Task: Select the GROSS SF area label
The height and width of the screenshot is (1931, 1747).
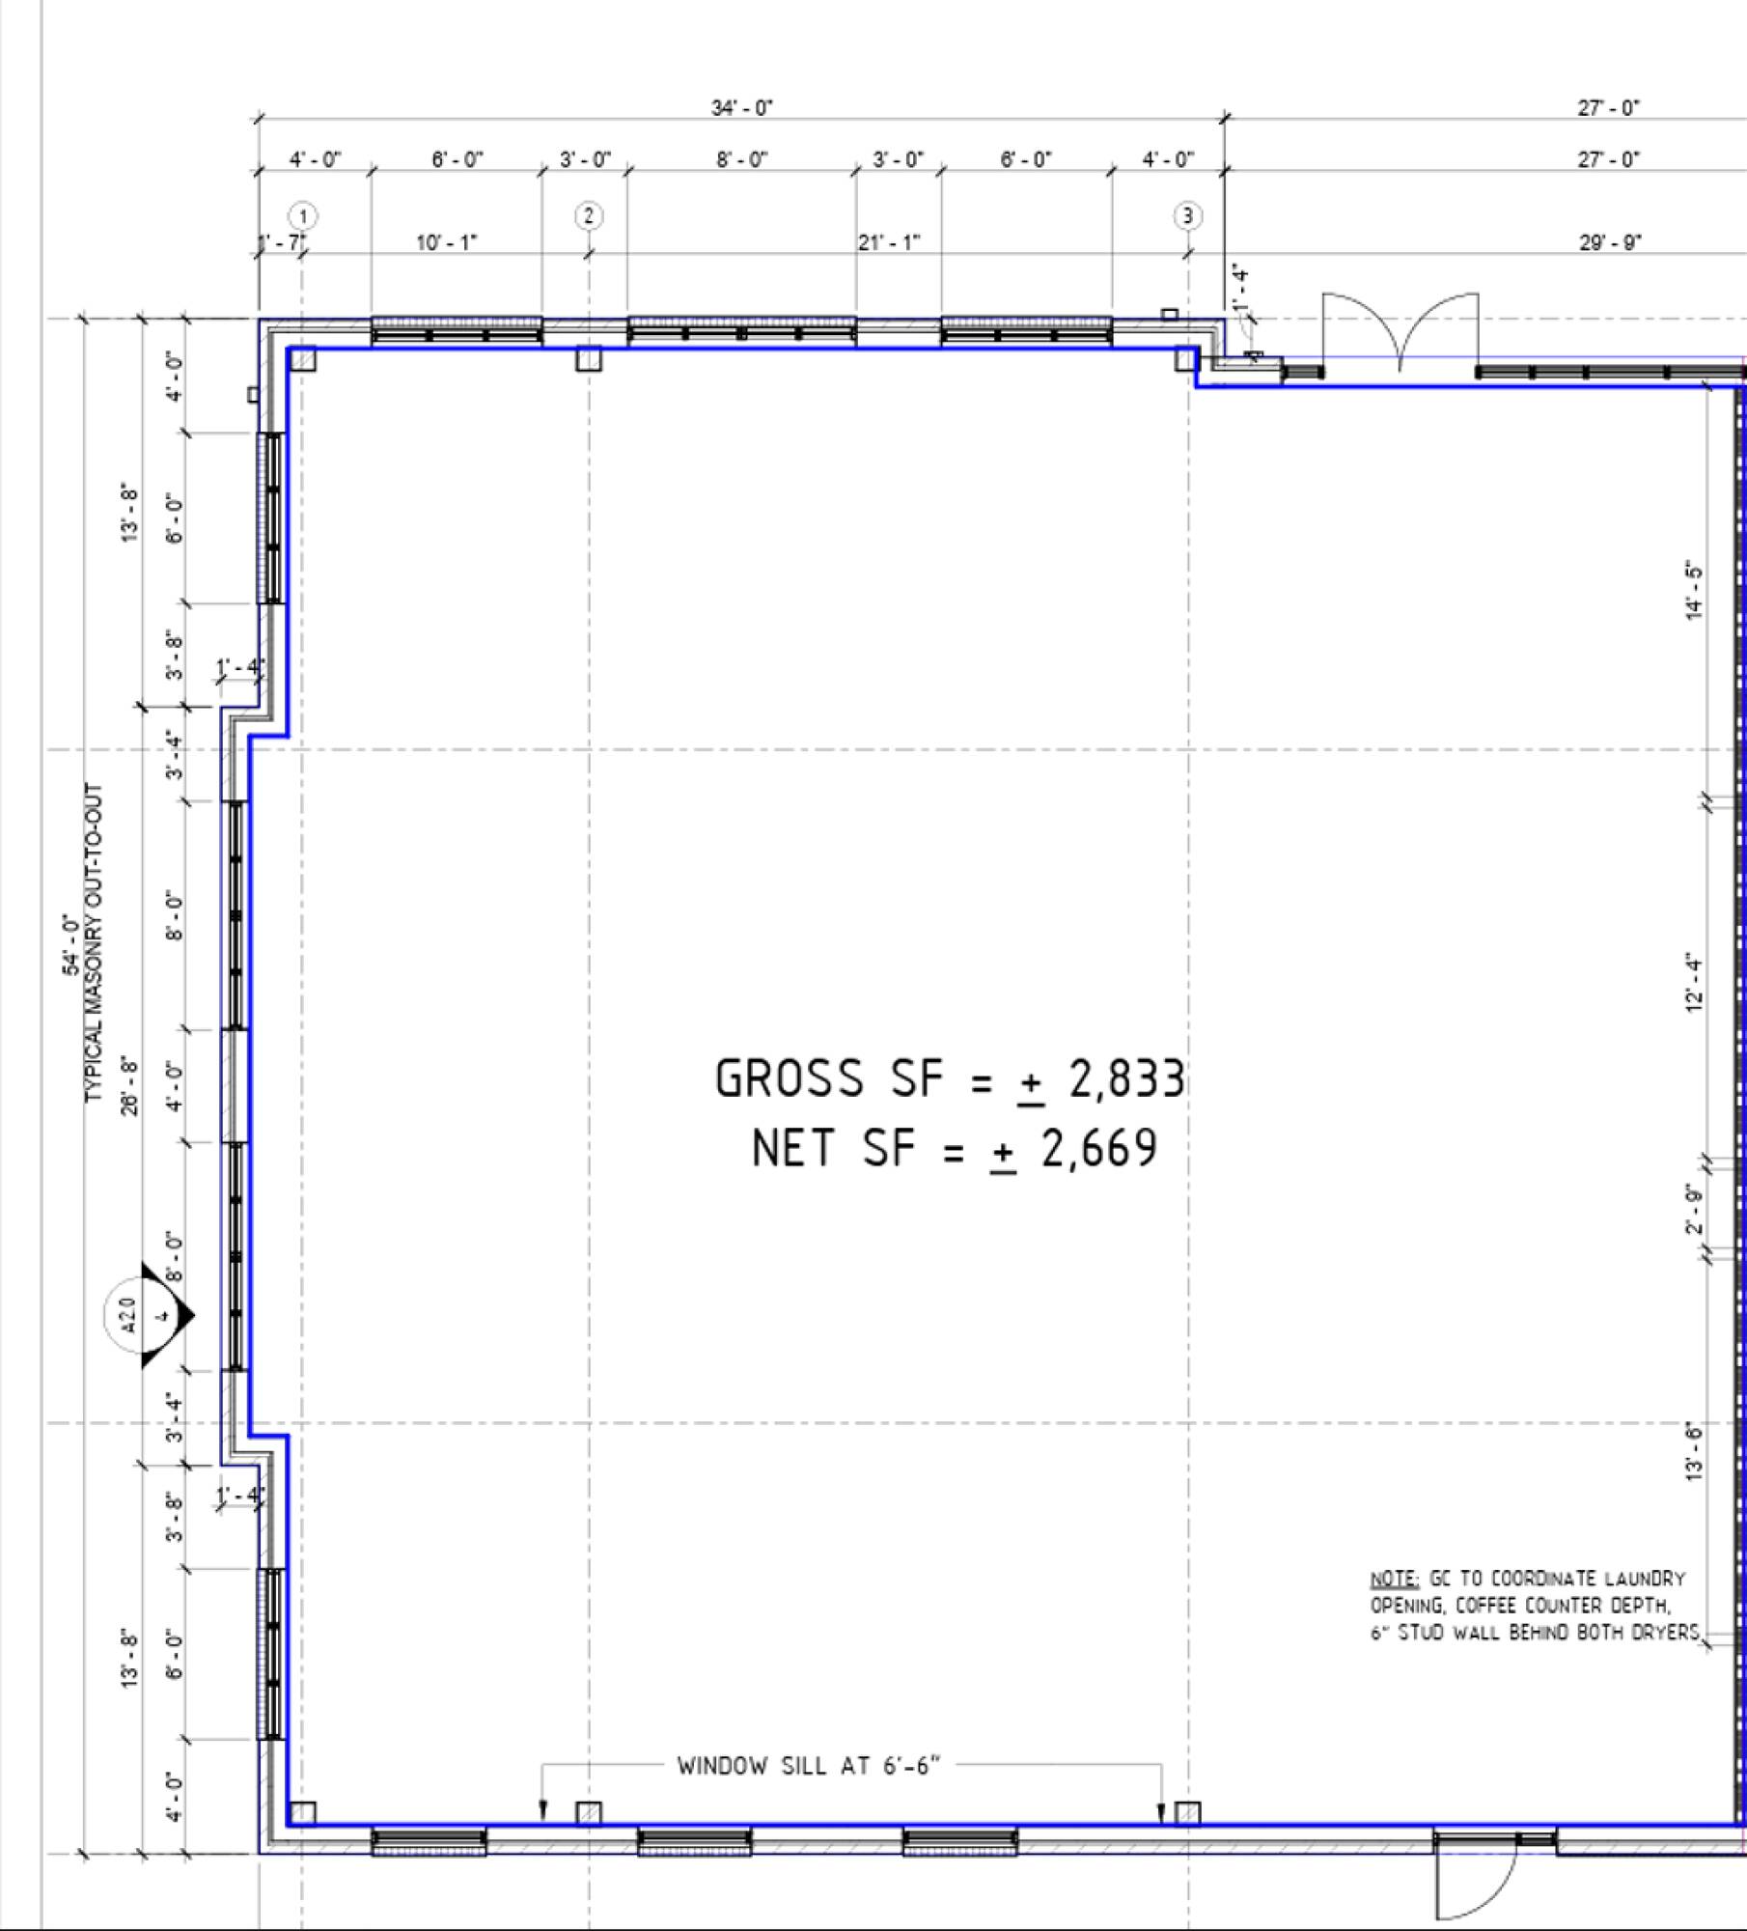Action: point(950,1078)
